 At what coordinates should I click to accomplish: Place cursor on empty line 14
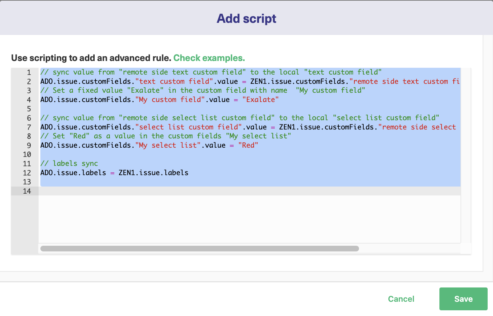(x=249, y=191)
